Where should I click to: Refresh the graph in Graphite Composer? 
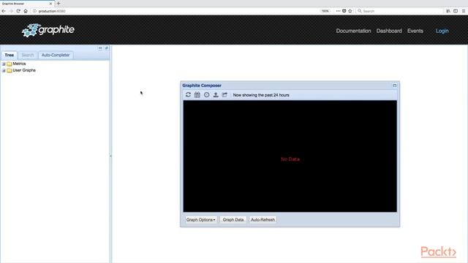pos(188,95)
